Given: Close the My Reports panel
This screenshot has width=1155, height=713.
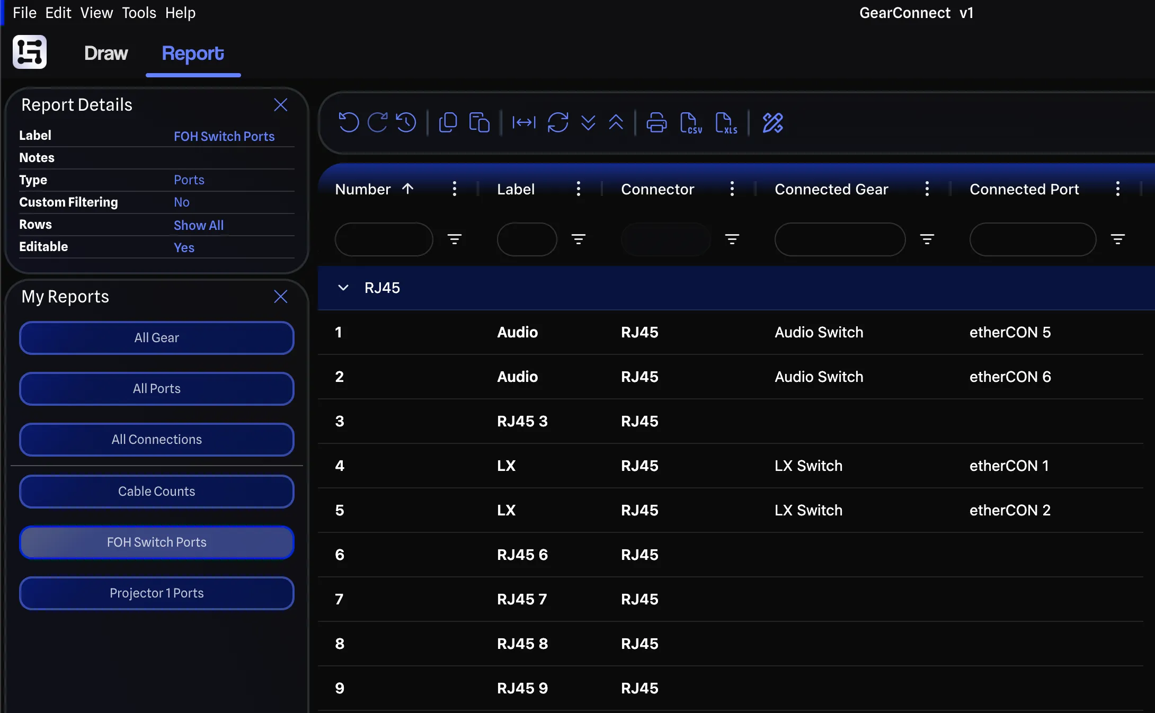Looking at the screenshot, I should point(280,296).
